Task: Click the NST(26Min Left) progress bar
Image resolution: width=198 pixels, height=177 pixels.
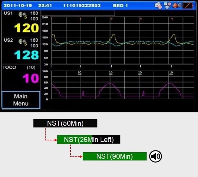Action: tap(89, 140)
